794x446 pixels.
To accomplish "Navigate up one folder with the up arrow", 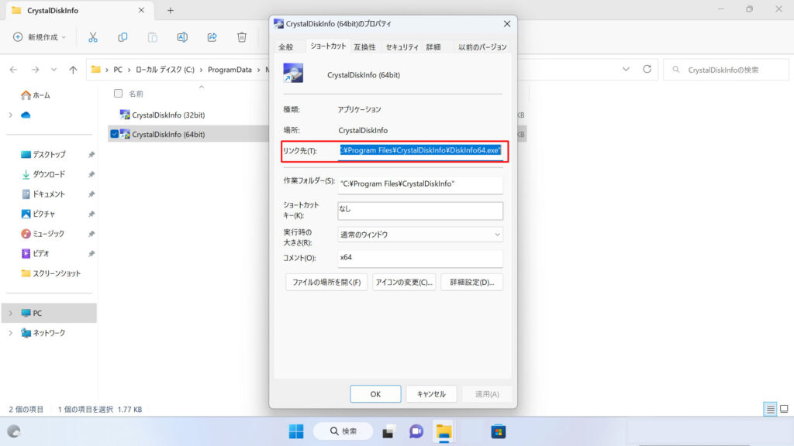I will [74, 70].
